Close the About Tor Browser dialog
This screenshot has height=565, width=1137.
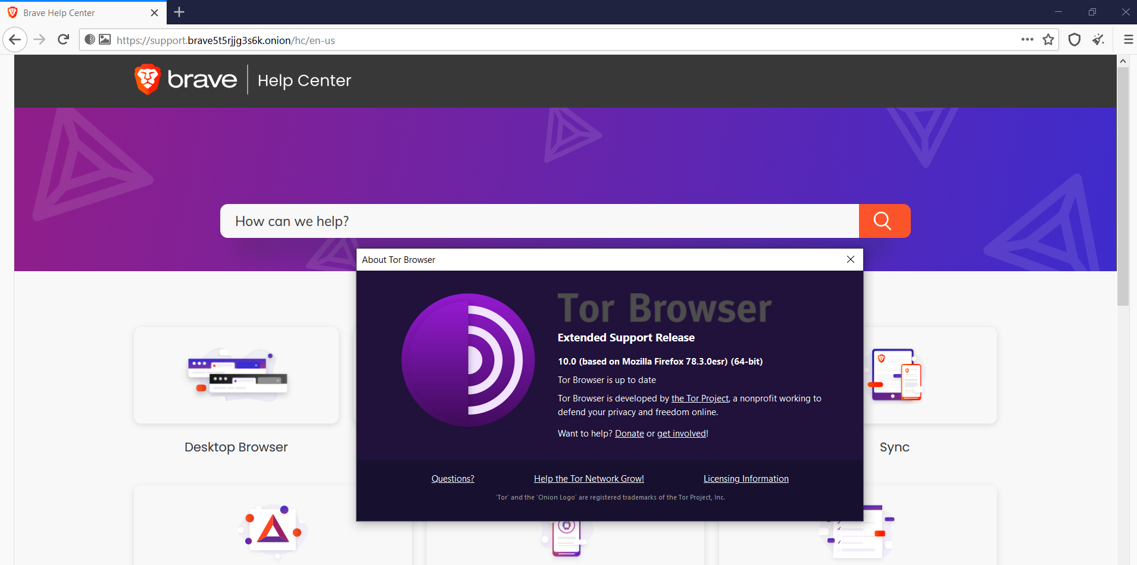pos(850,259)
